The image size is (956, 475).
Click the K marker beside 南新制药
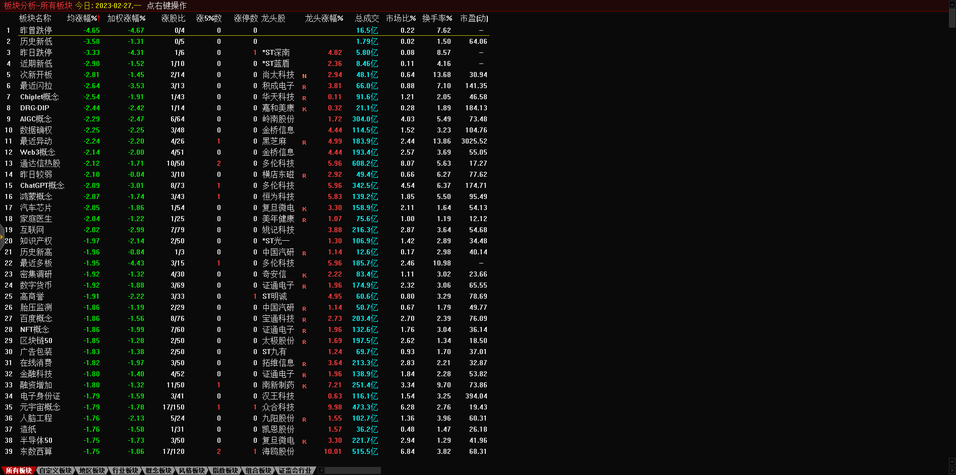pos(304,386)
